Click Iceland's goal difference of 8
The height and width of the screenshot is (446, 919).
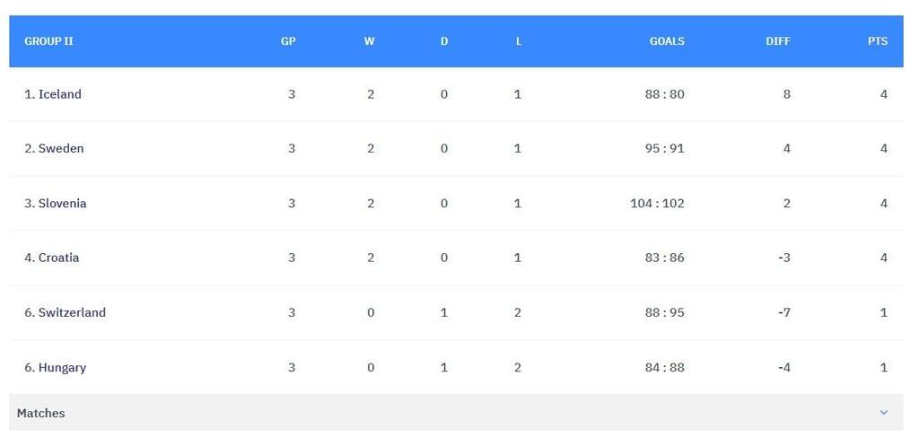pos(787,94)
